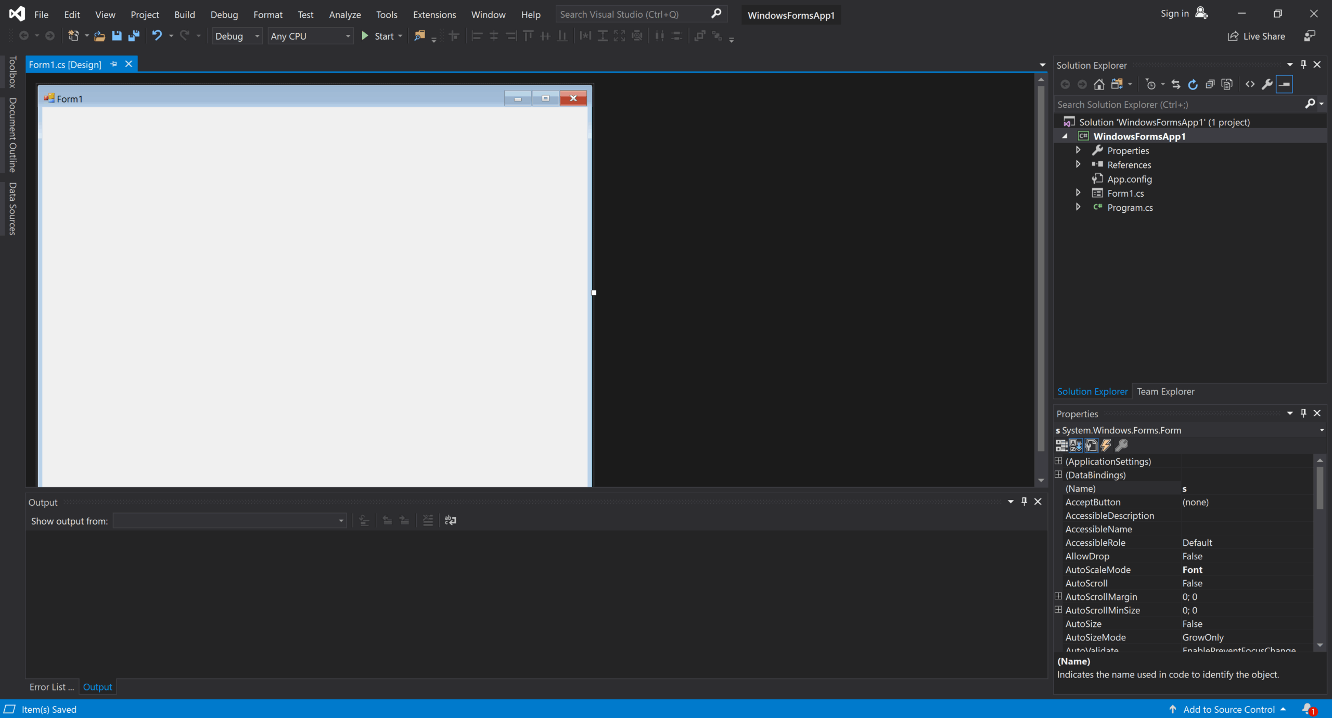Click the Home icon in Solution Explorer

coord(1099,84)
